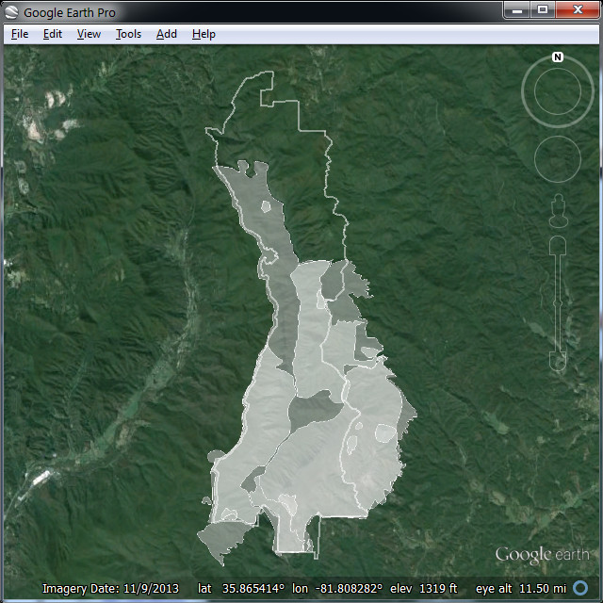Open the File menu
This screenshot has height=603, width=603.
click(x=20, y=34)
